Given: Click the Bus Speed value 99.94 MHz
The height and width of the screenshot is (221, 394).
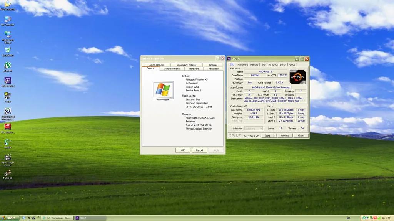Looking at the screenshot, I should pos(254,117).
